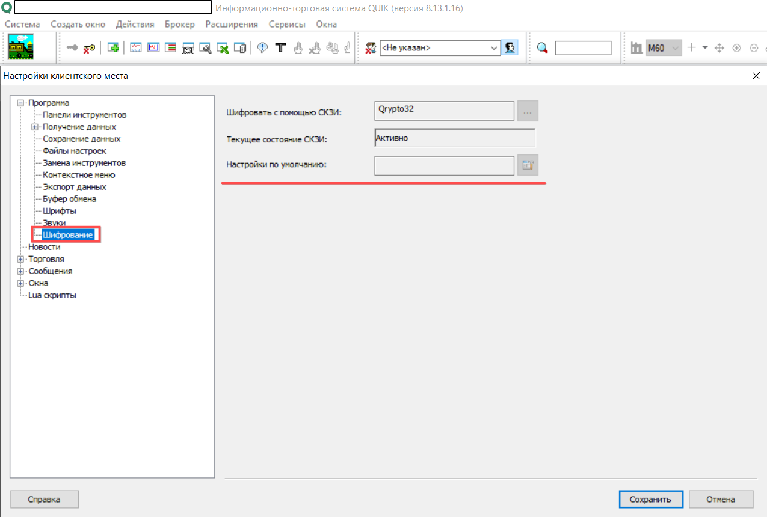Select Шрифты in settings tree
The width and height of the screenshot is (767, 517).
click(60, 211)
